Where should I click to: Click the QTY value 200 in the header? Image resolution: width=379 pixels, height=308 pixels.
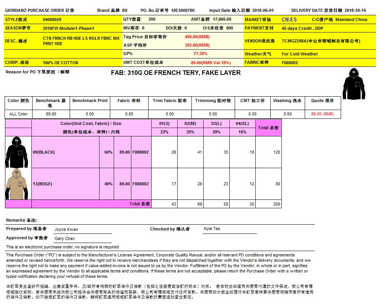pyautogui.click(x=152, y=19)
